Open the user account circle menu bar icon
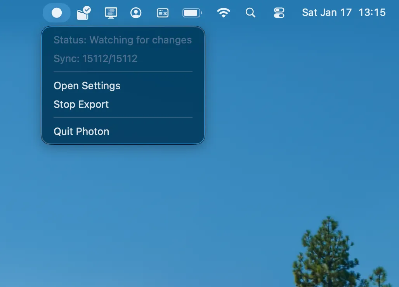 coord(136,13)
